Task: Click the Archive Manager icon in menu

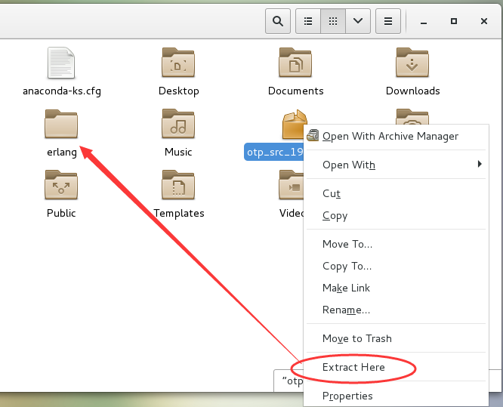Action: 313,136
